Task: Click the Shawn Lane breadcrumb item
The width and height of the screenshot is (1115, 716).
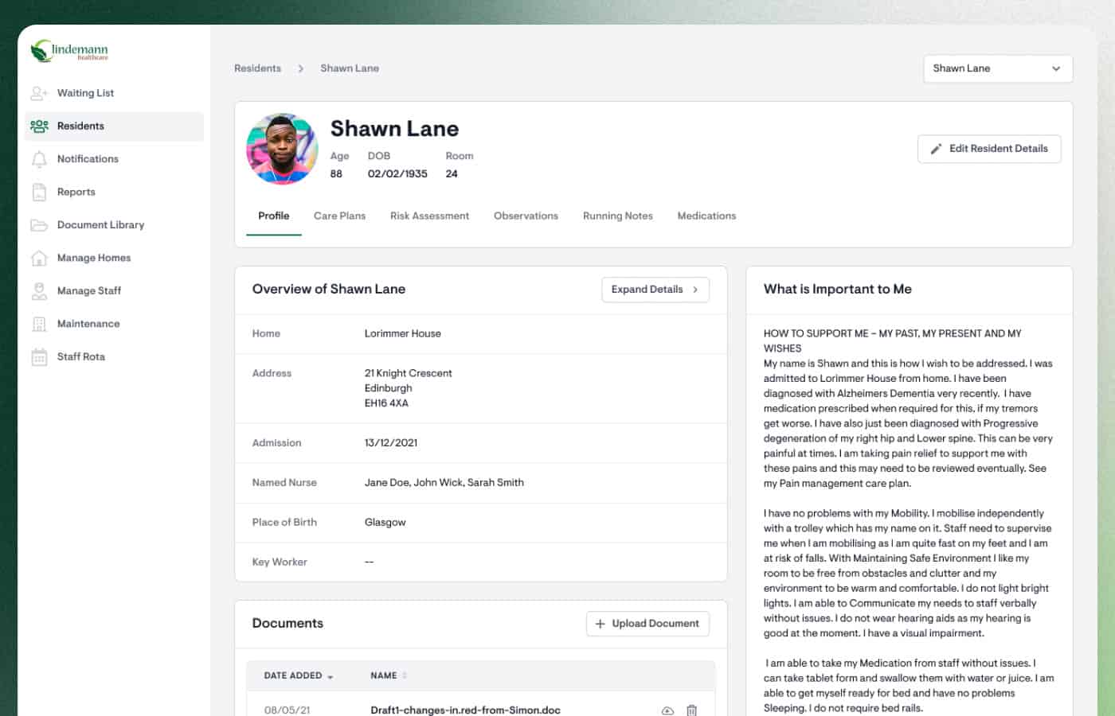Action: (350, 68)
